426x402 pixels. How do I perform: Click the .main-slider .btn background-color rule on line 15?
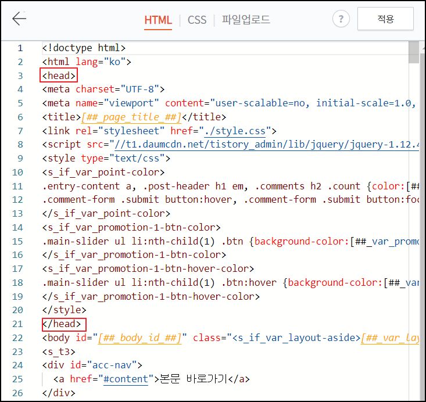(230, 241)
